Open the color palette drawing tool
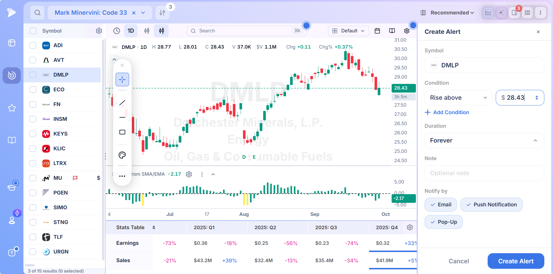Viewport: 553px width, 274px height. 122,155
